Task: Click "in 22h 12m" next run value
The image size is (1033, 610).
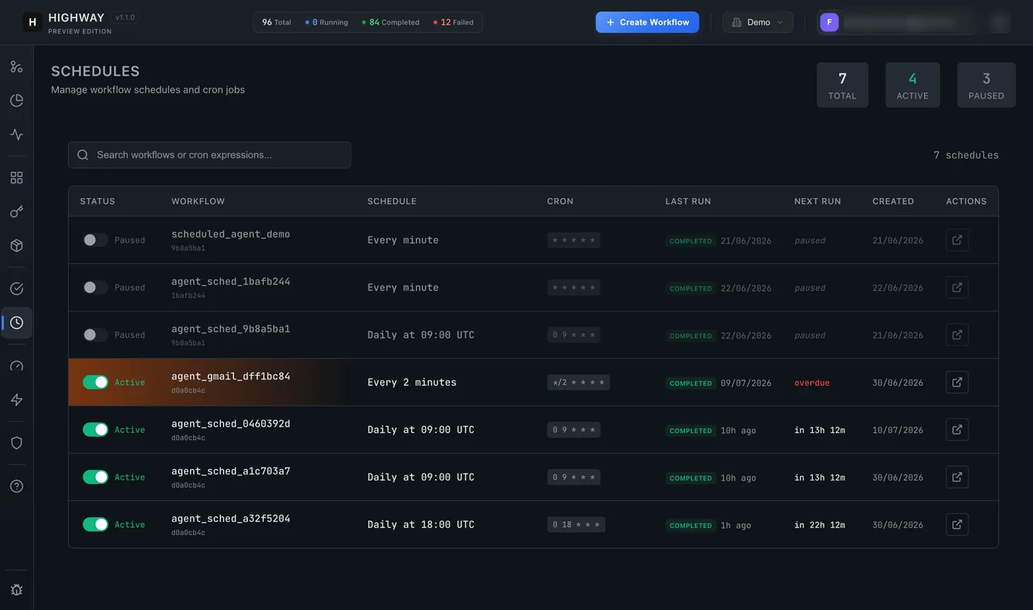Action: (x=819, y=525)
